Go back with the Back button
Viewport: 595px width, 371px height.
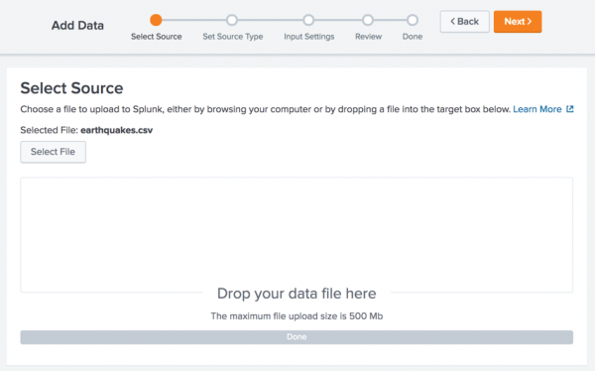click(464, 22)
